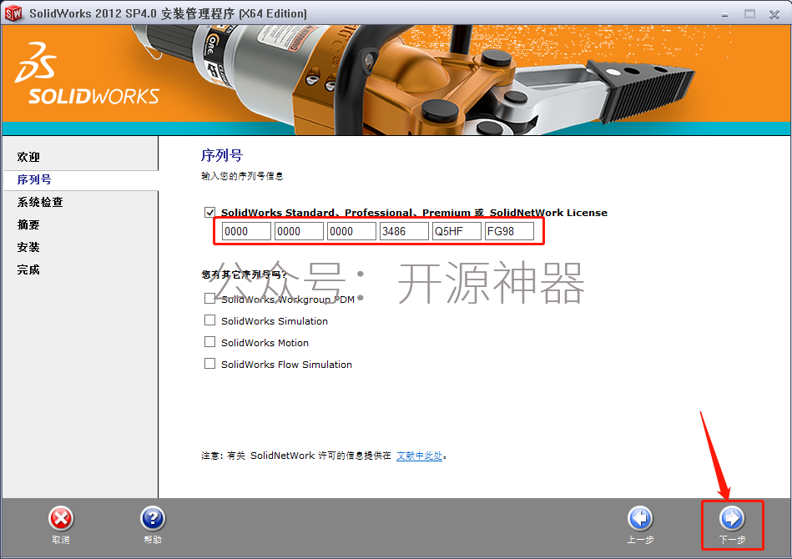This screenshot has height=559, width=792.
Task: Uncheck SolidWorks Standard/Professional/Premium license checkbox
Action: [209, 213]
